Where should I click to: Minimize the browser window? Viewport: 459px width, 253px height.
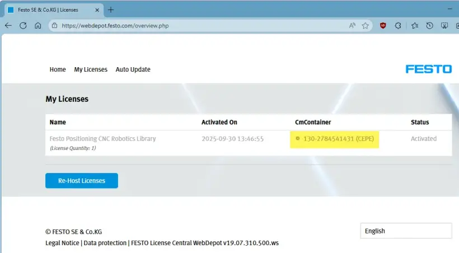(x=450, y=9)
